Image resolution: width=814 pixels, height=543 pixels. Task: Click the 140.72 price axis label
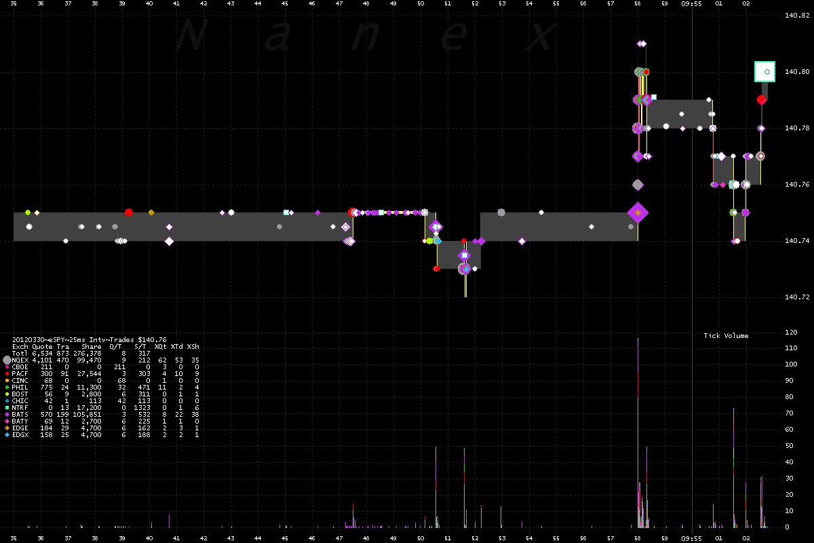pyautogui.click(x=796, y=297)
